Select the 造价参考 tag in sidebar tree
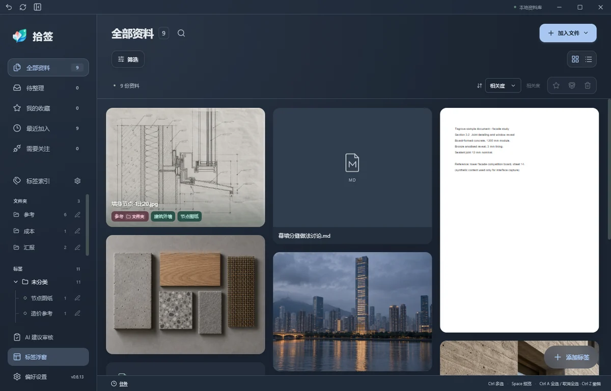 tap(42, 314)
